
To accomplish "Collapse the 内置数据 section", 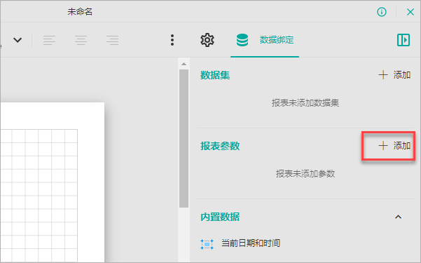I will coord(398,217).
